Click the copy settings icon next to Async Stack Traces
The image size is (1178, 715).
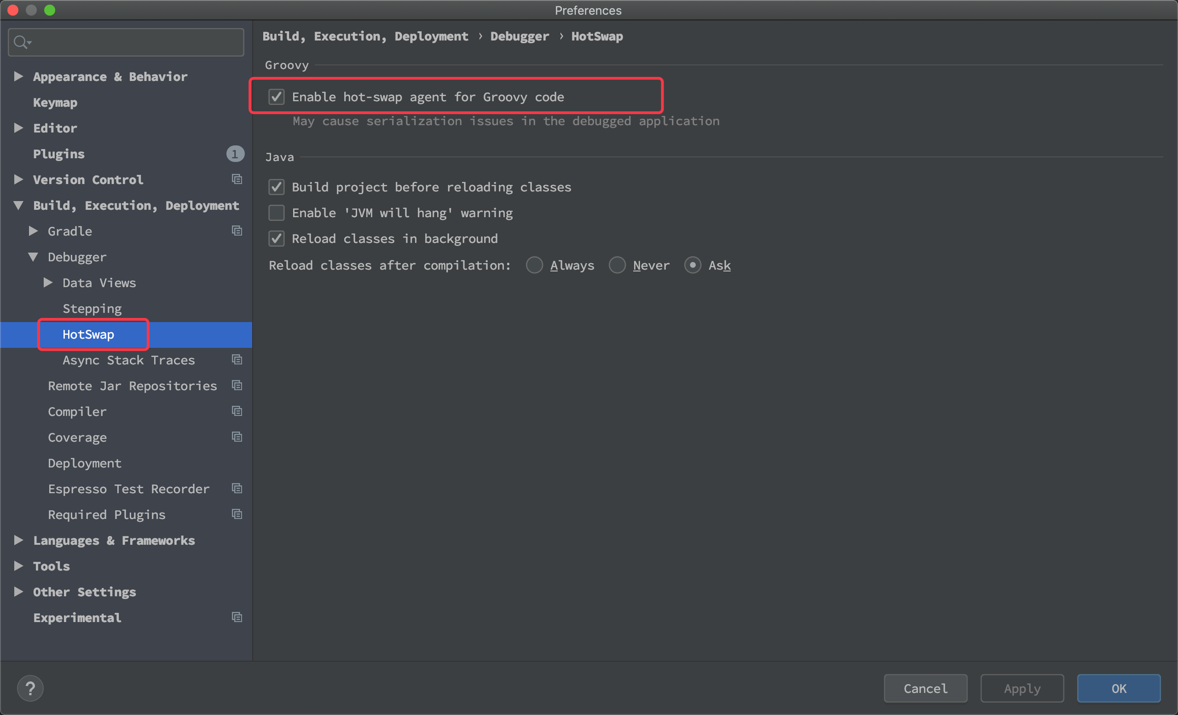coord(237,359)
